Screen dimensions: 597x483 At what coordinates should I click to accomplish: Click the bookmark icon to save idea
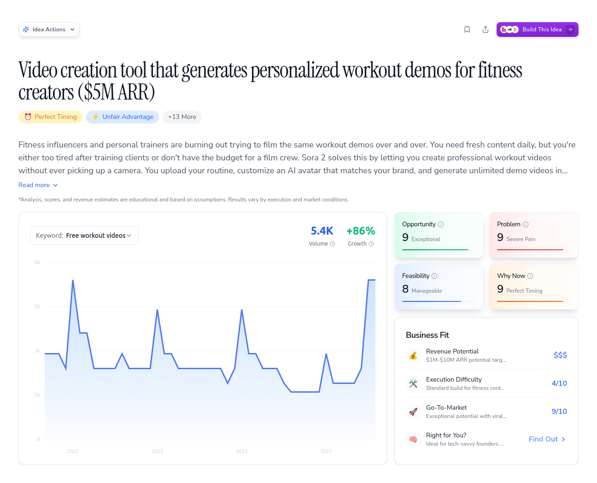click(467, 29)
